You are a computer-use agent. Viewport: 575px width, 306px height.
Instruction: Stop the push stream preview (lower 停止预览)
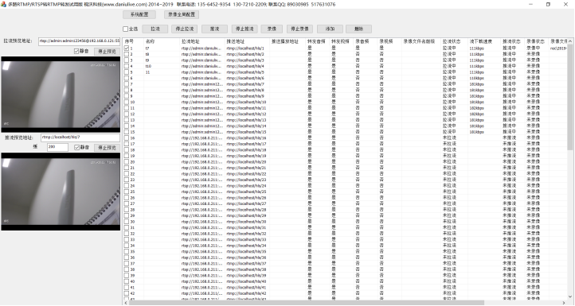point(107,148)
